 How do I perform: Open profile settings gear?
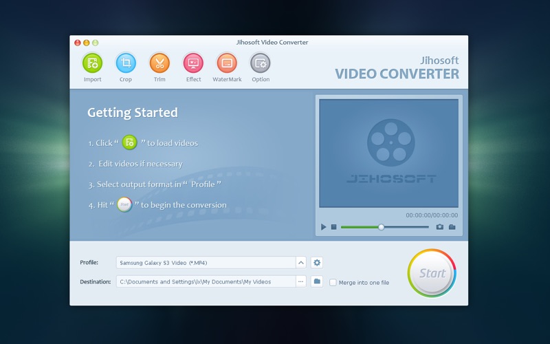coord(317,263)
